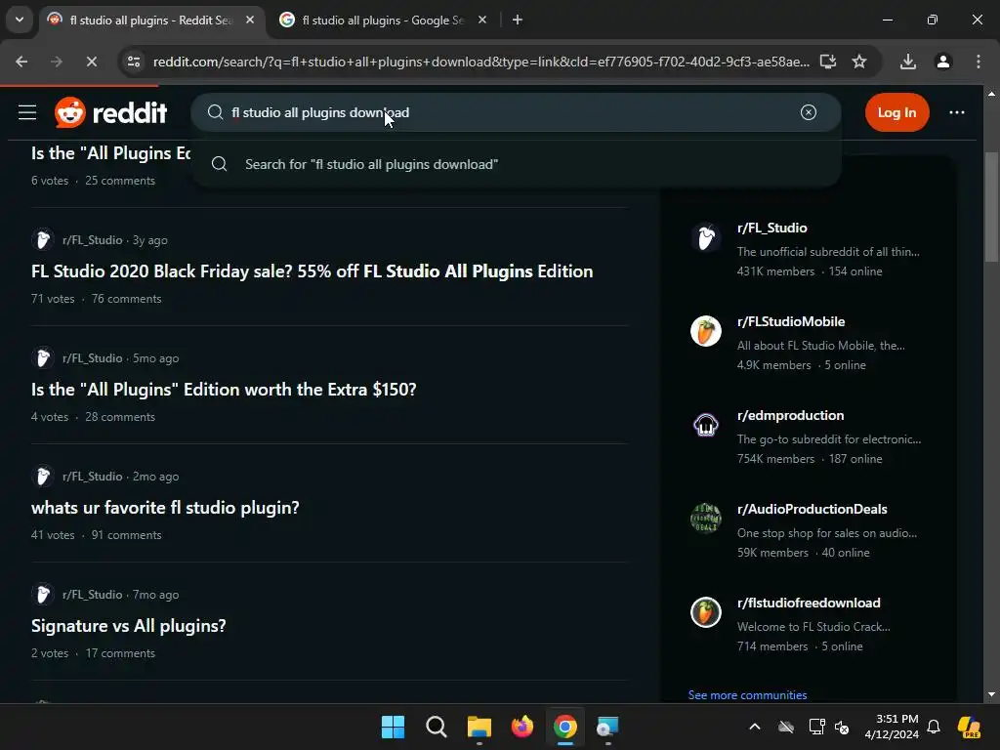Open a new browser tab
The height and width of the screenshot is (750, 1000).
518,20
